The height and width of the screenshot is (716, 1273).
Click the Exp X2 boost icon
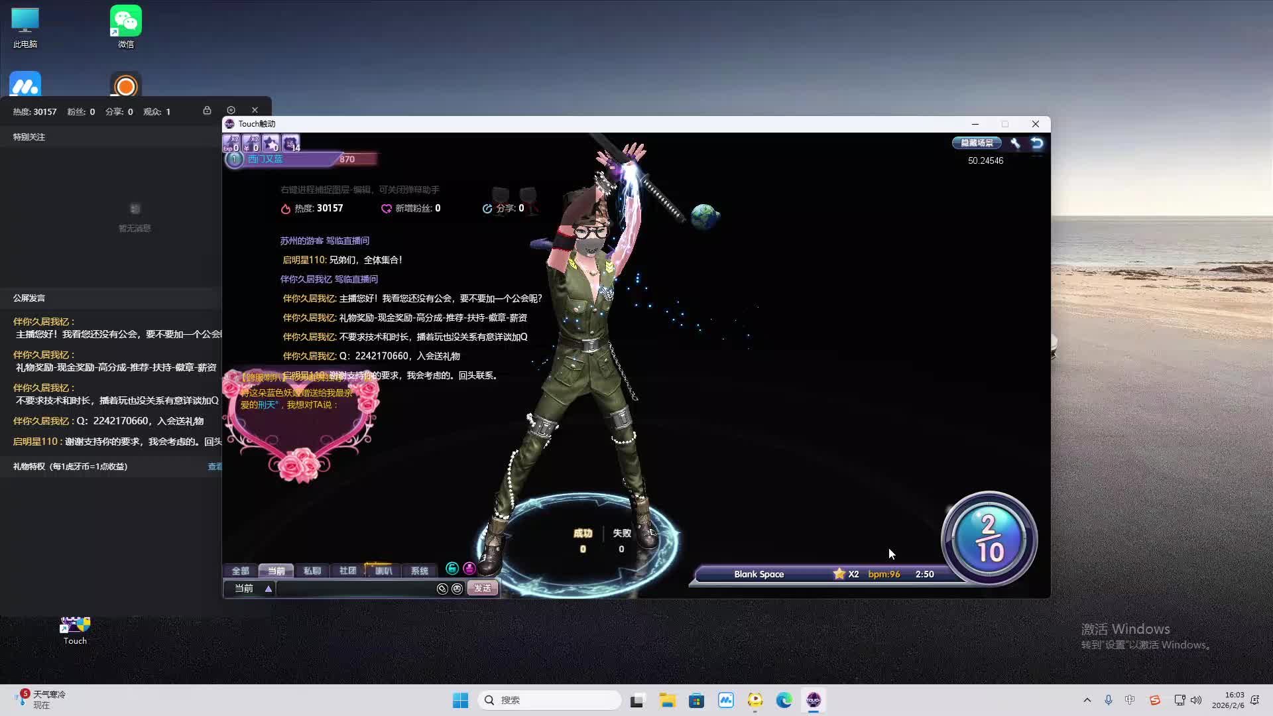(x=231, y=143)
